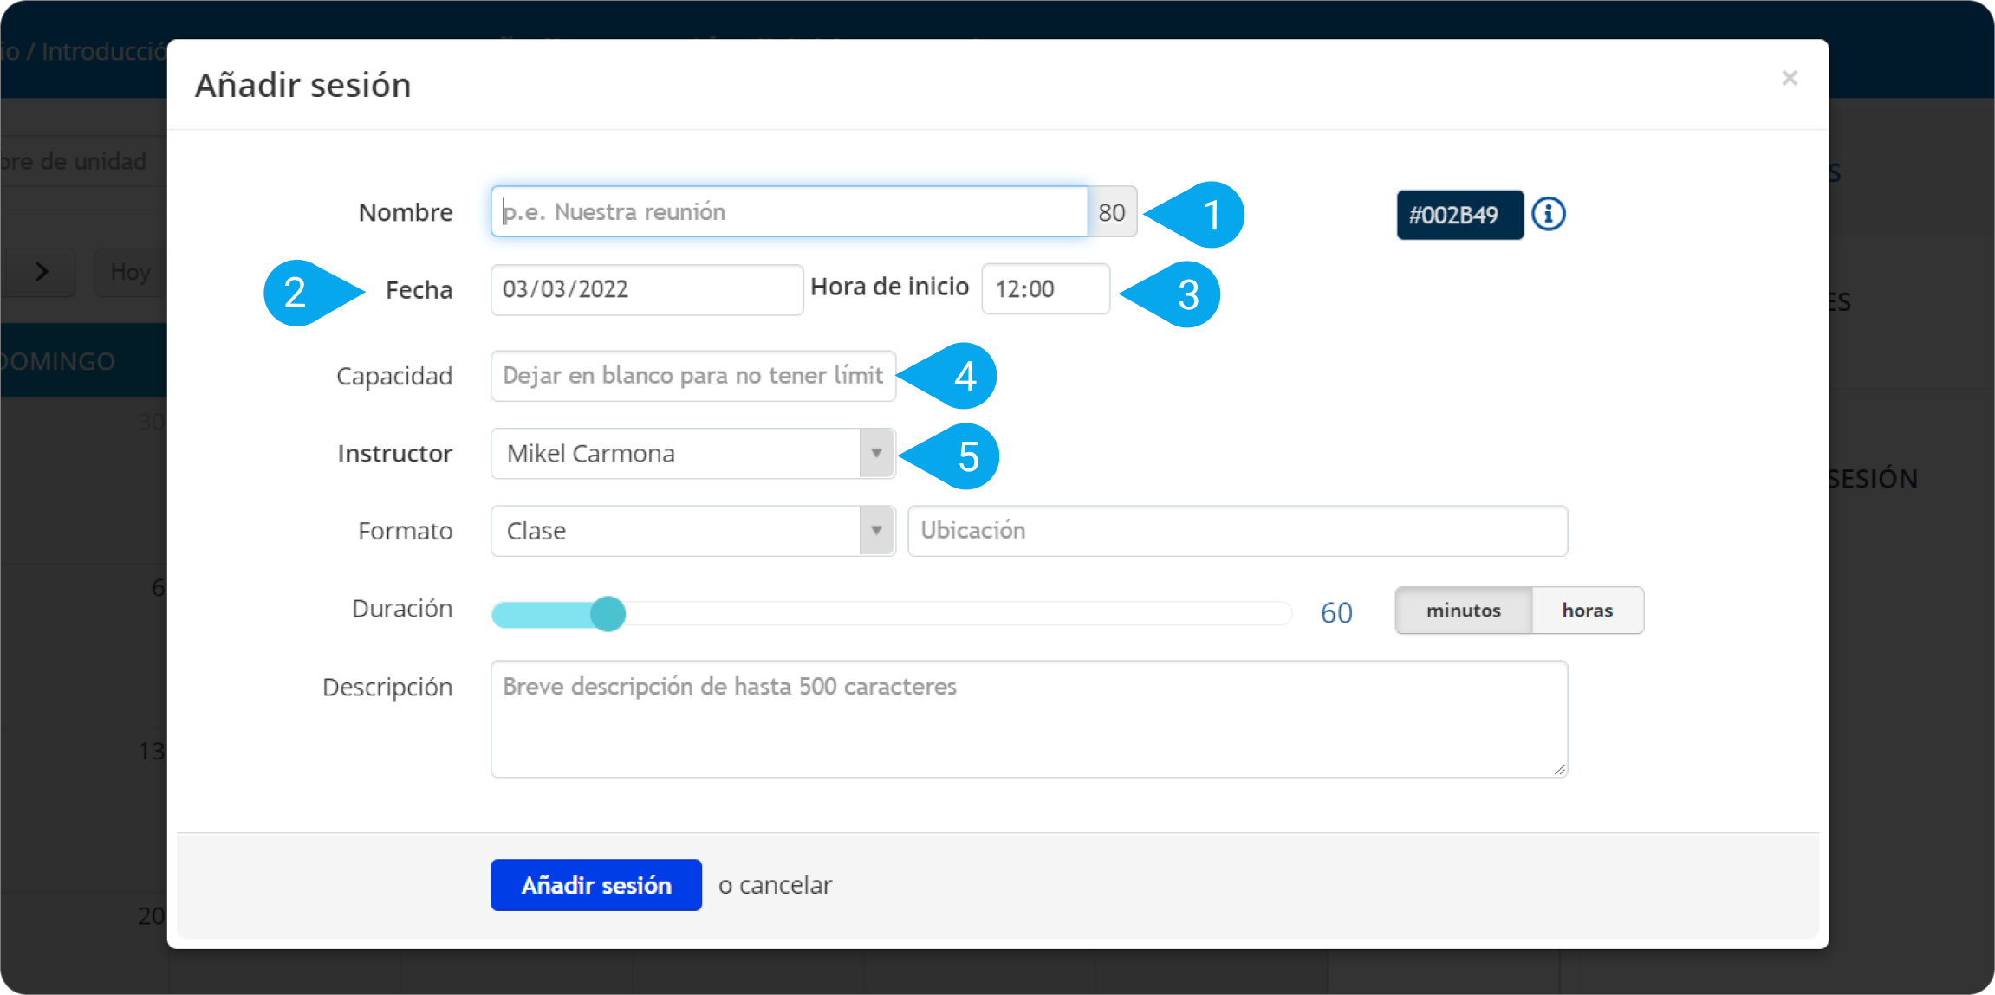This screenshot has height=995, width=1995.
Task: Click the info icon beside the color code
Action: [x=1548, y=214]
